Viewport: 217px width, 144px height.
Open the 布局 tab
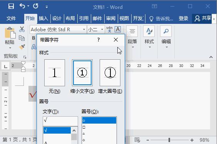[x=70, y=18]
